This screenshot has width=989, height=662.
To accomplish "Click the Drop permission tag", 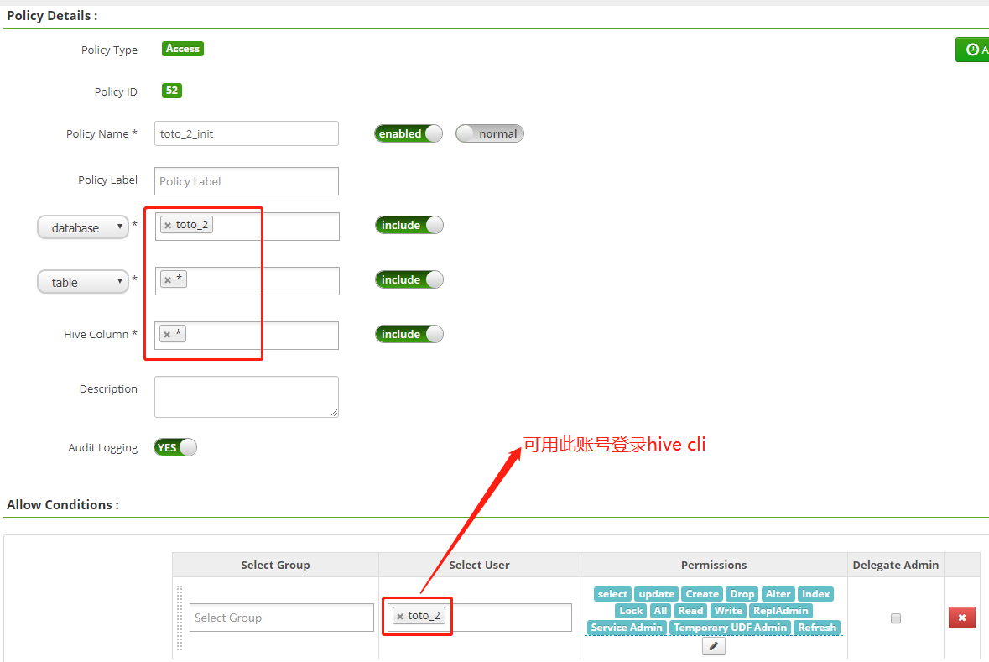I will coord(742,594).
